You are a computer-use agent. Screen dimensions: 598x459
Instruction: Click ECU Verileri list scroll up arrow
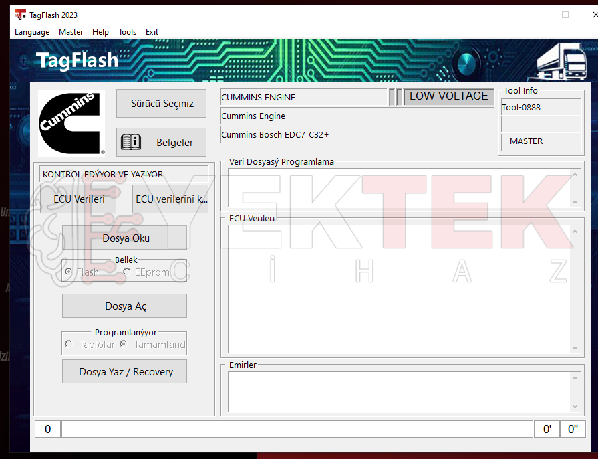click(x=575, y=232)
